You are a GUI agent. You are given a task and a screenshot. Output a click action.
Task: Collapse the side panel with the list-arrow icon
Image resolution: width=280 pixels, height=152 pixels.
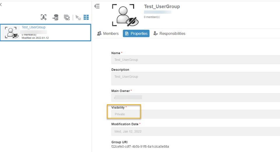pos(97,6)
